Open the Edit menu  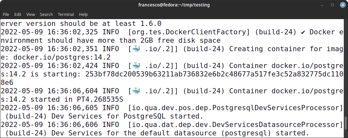coord(18,14)
